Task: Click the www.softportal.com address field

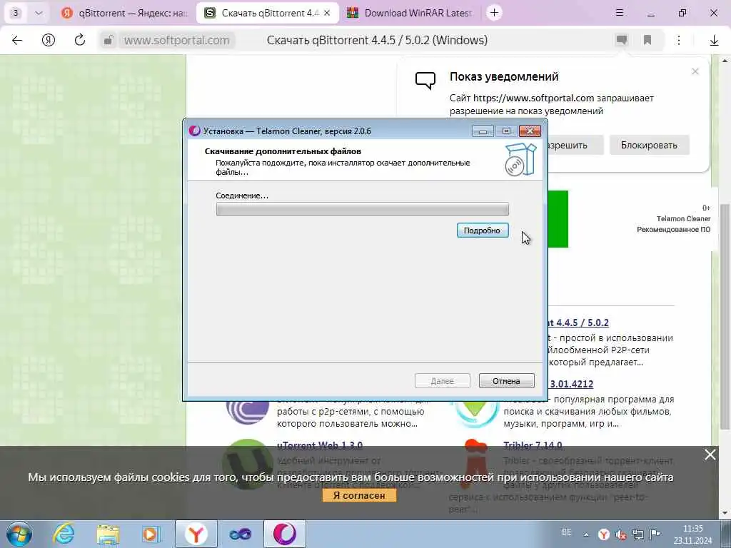Action: (x=177, y=40)
